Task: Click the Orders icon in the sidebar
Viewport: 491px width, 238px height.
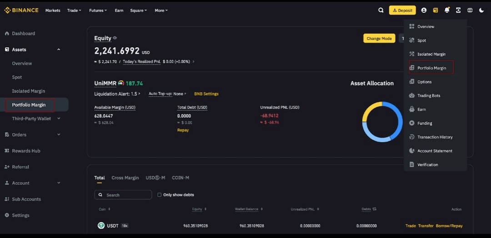Action: tap(7, 134)
